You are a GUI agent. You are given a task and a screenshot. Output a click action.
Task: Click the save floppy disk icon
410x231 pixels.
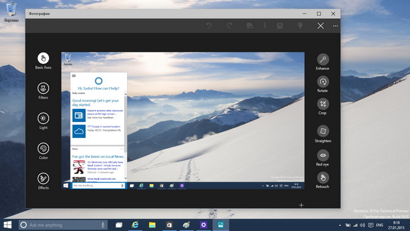click(280, 26)
